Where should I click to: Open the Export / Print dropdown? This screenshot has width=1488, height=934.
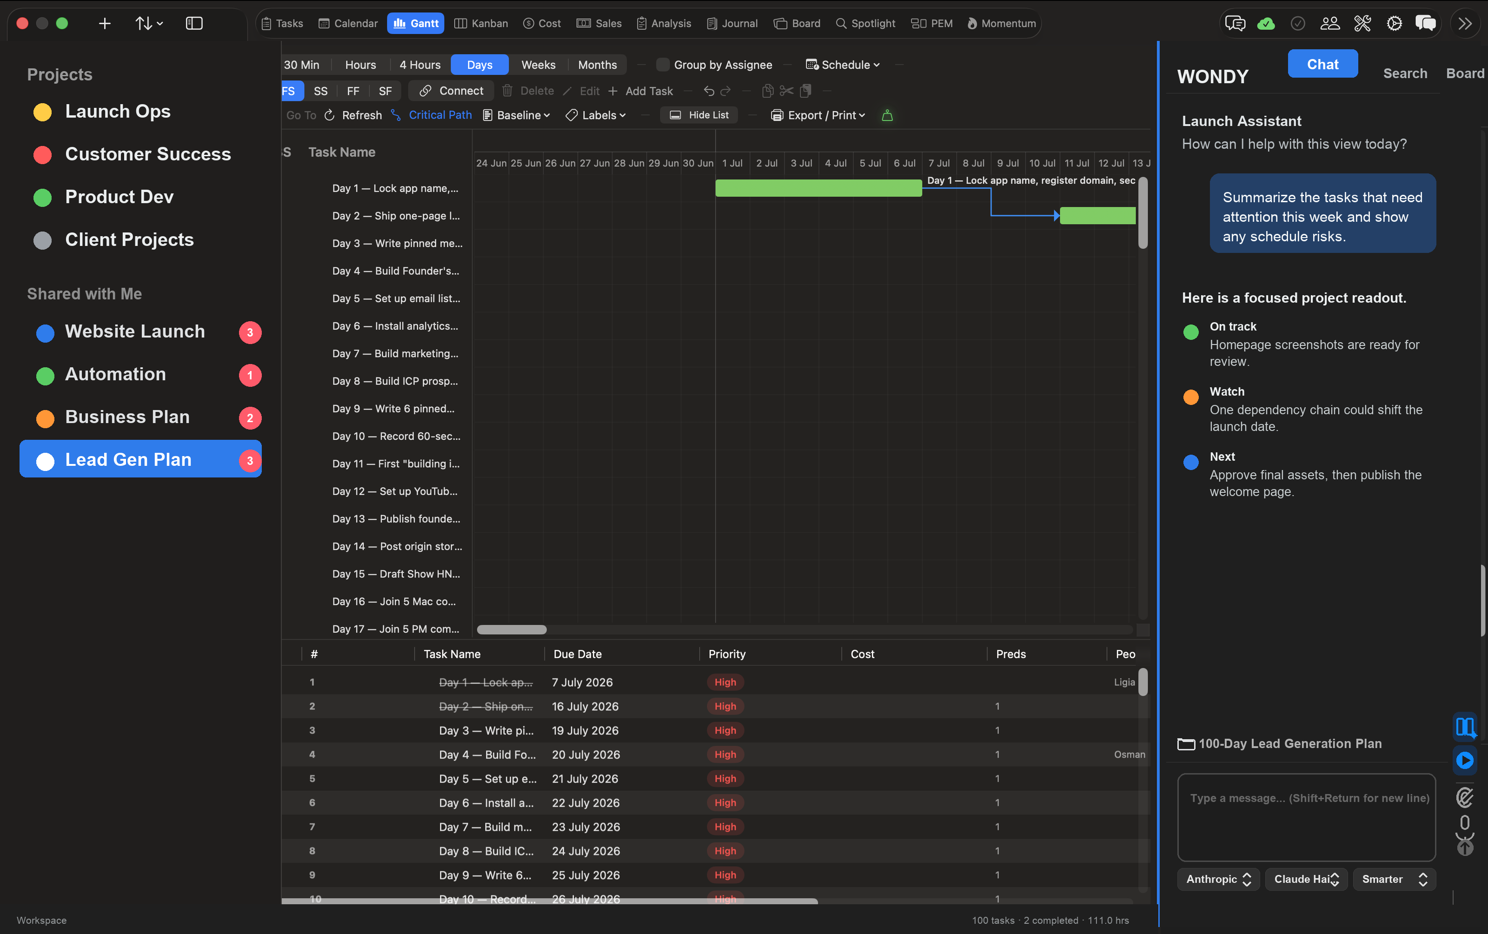(x=818, y=115)
